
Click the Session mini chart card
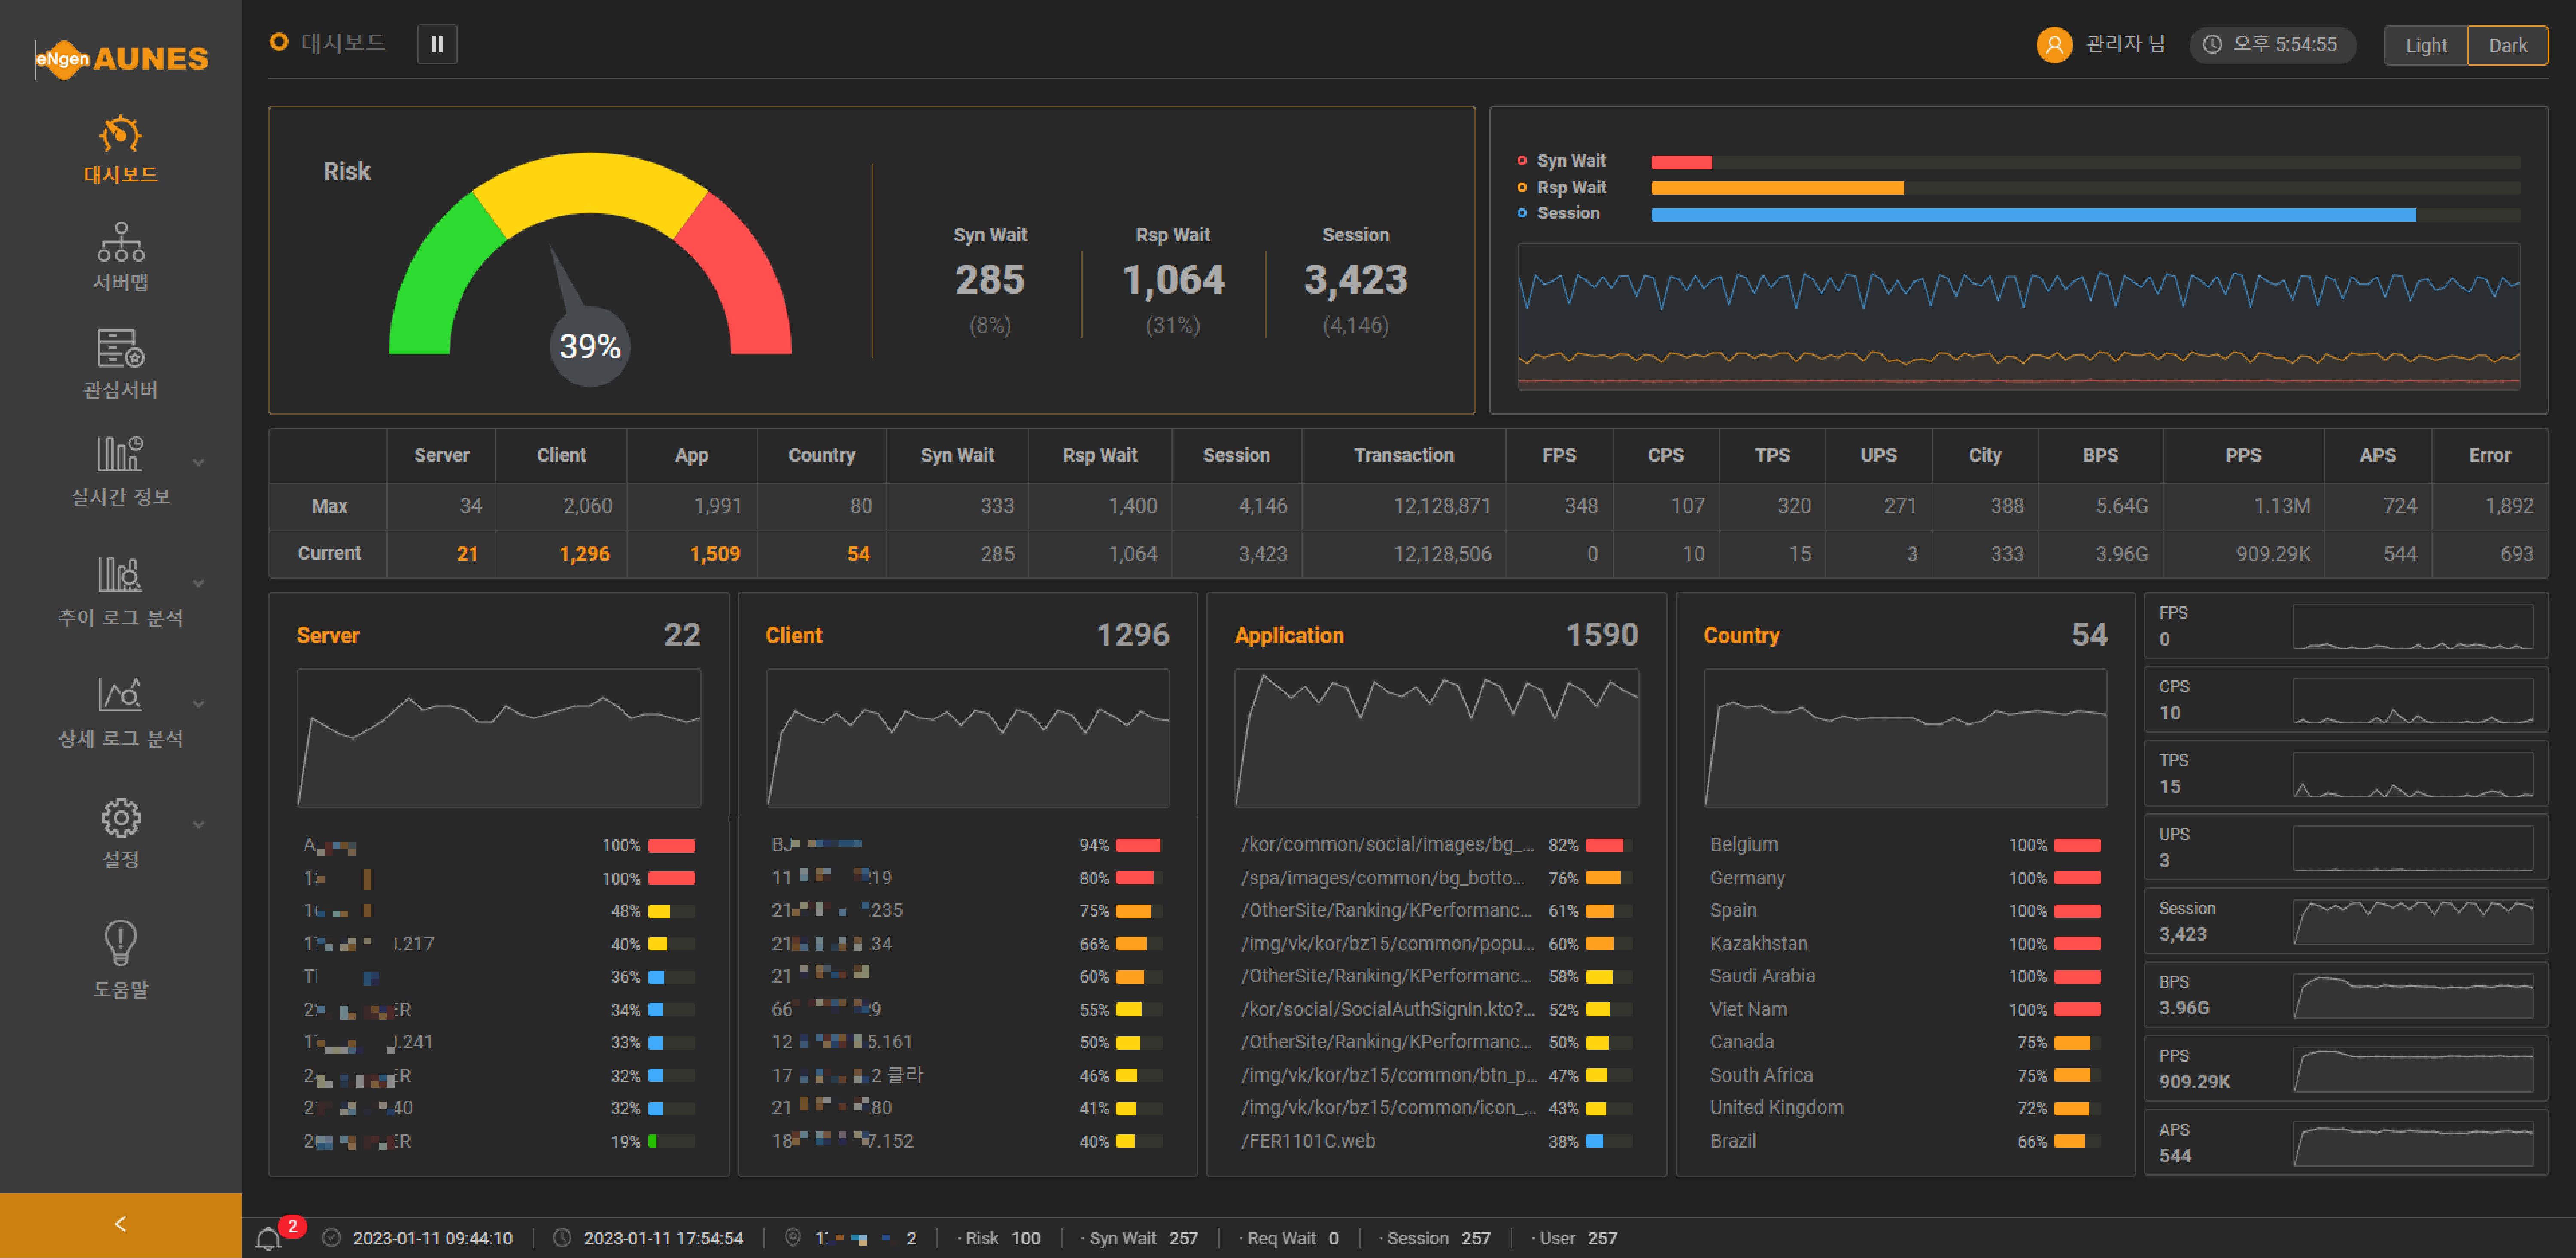2345,921
